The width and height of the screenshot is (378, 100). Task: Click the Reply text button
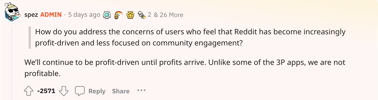coord(97,91)
